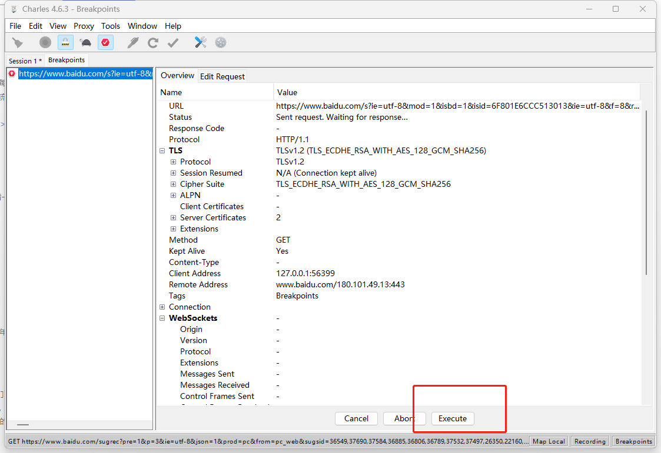The height and width of the screenshot is (453, 661).
Task: Click the repeat request refresh icon
Action: coord(153,42)
